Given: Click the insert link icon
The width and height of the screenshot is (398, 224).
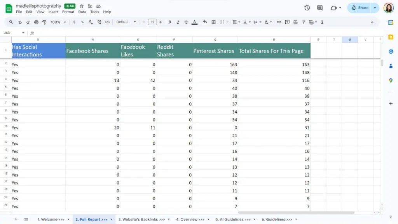Looking at the screenshot, I should pos(279,22).
